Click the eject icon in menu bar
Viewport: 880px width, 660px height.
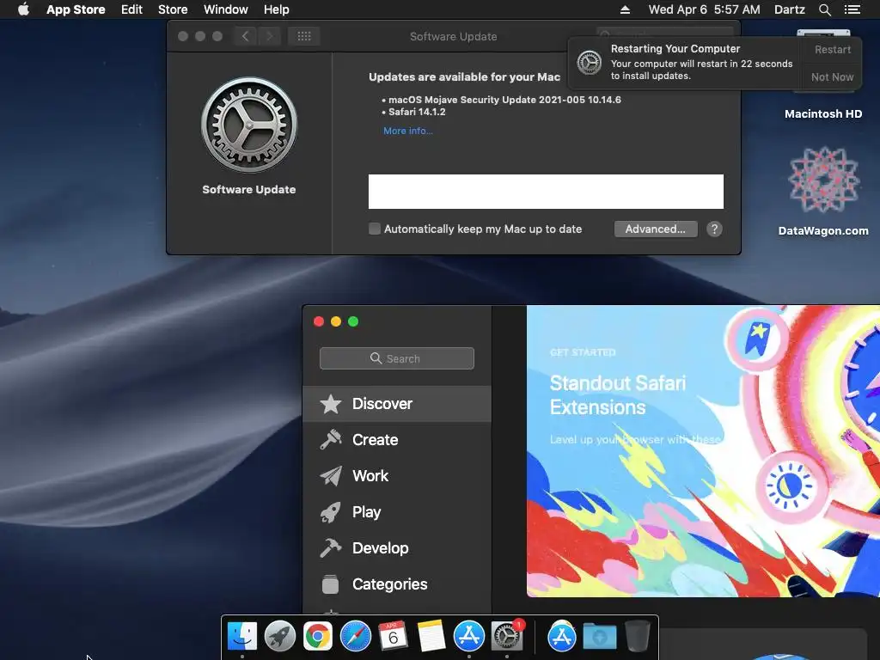[625, 9]
